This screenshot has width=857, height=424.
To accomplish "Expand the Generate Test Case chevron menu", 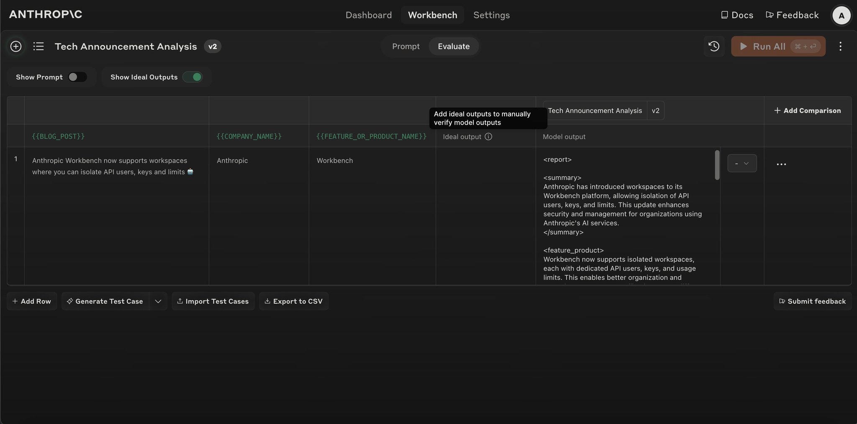I will click(x=158, y=301).
